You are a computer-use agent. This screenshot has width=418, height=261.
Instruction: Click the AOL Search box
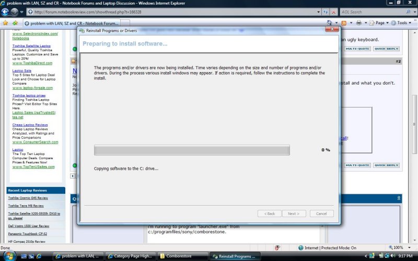[x=373, y=12]
